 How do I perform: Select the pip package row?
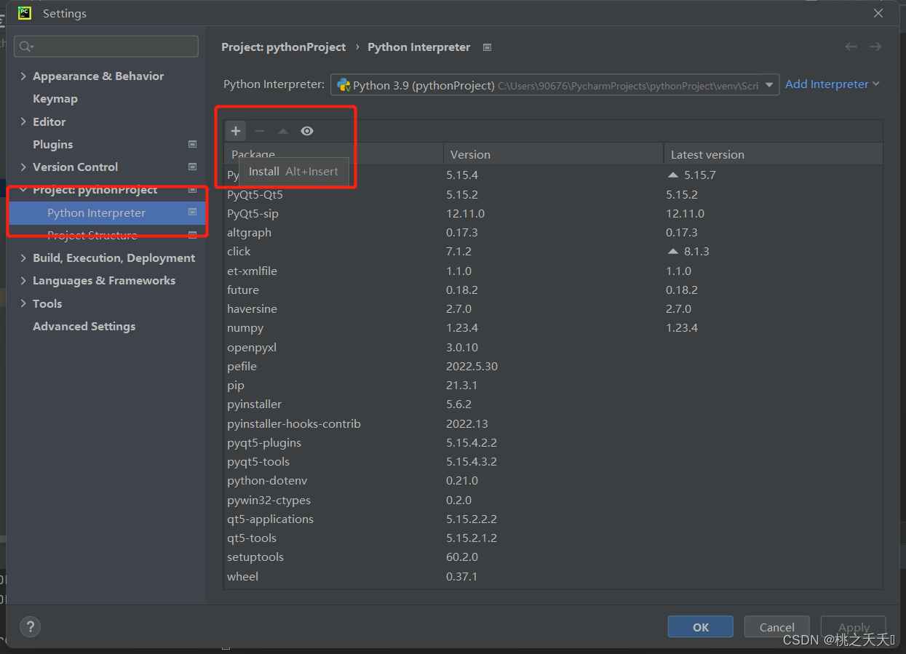(553, 385)
